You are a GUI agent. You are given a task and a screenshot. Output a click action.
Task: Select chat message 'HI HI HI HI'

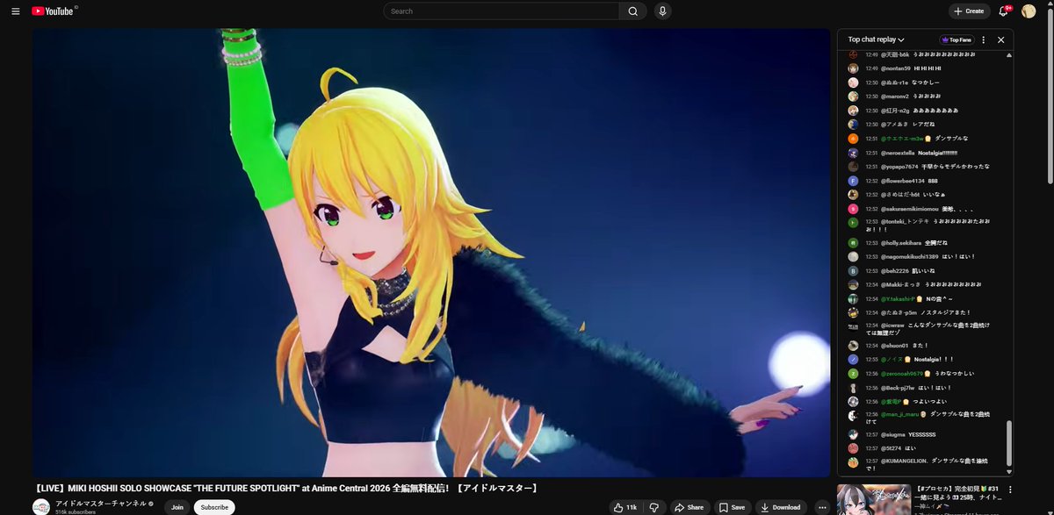coord(928,68)
